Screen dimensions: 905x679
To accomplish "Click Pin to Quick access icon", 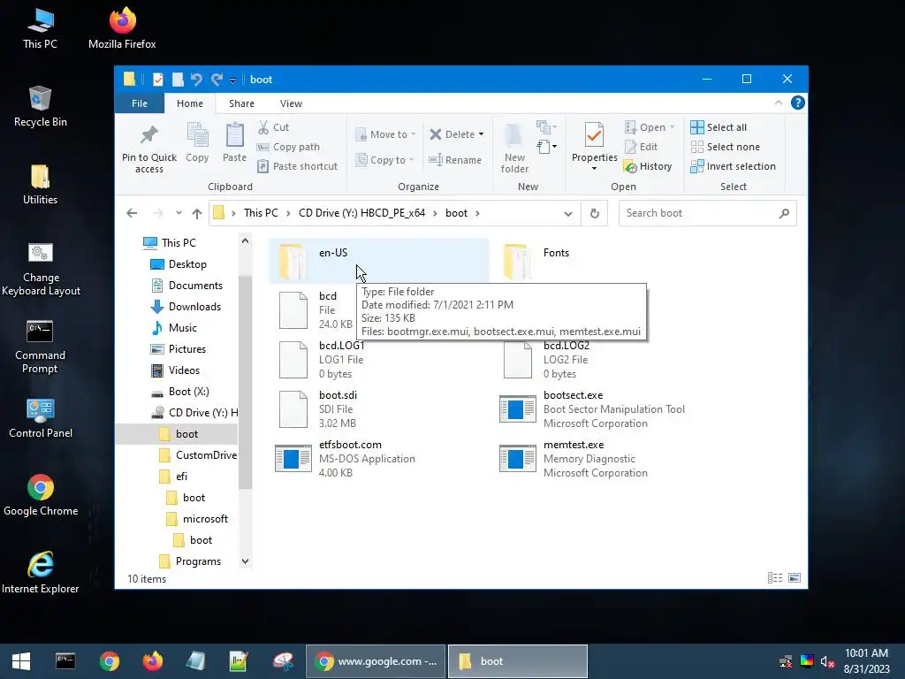I will (x=148, y=149).
